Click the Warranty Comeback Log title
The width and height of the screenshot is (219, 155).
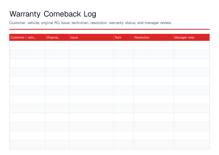click(53, 14)
